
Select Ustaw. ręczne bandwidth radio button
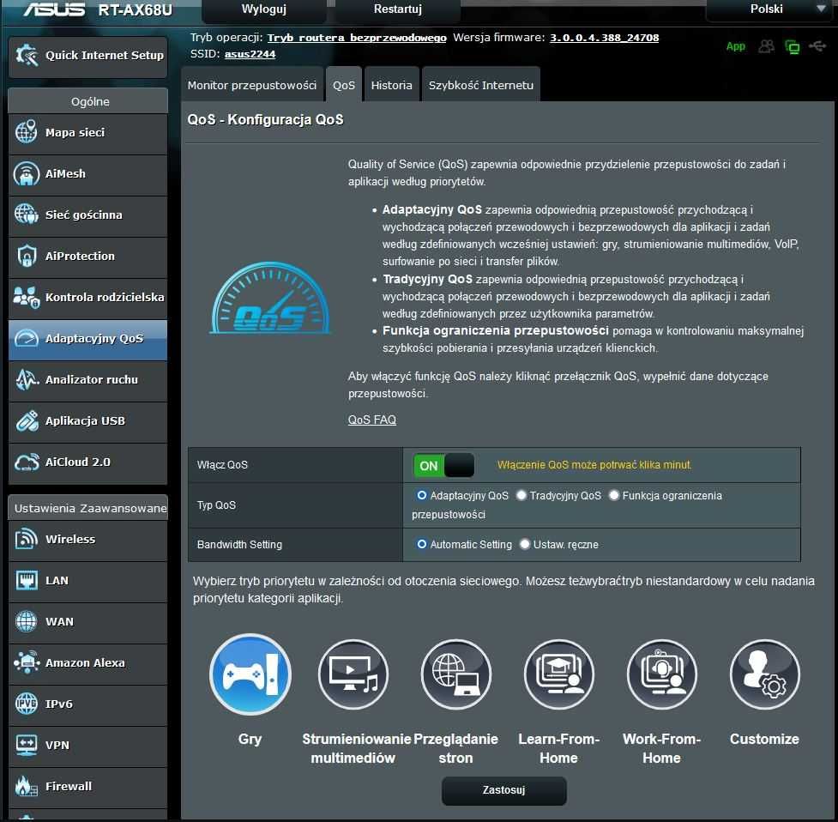[x=525, y=544]
